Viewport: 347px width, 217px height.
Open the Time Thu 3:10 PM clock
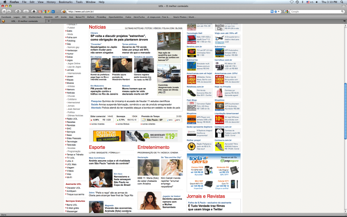tap(329, 2)
